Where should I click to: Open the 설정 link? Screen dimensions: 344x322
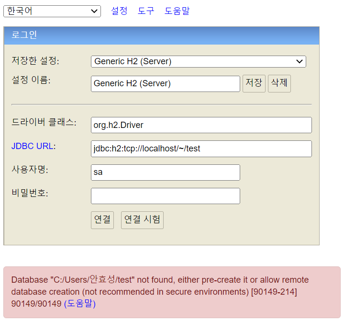point(119,11)
